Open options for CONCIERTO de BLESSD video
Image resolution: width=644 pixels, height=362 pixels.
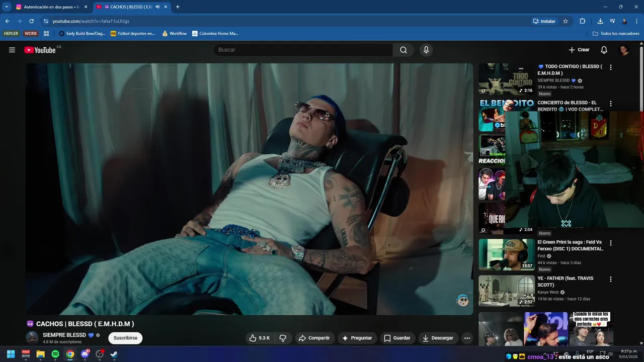coord(611,104)
